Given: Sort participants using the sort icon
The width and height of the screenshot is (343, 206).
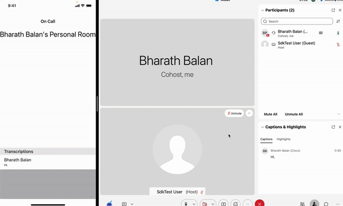Looking at the screenshot, I should point(338,21).
